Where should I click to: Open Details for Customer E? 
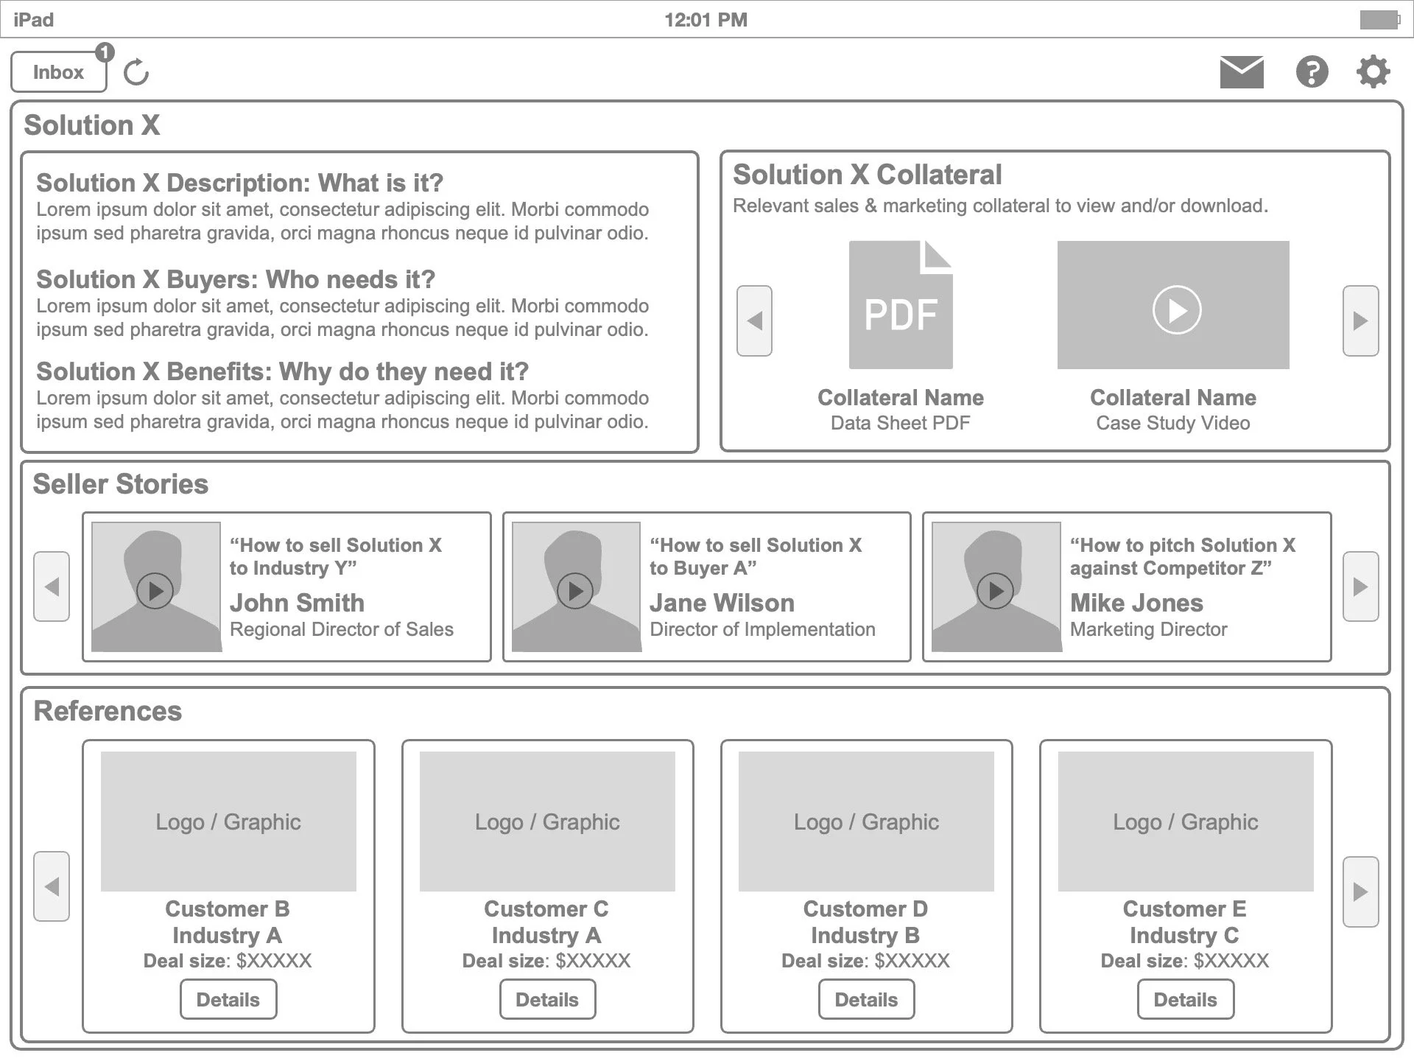coord(1185,1000)
